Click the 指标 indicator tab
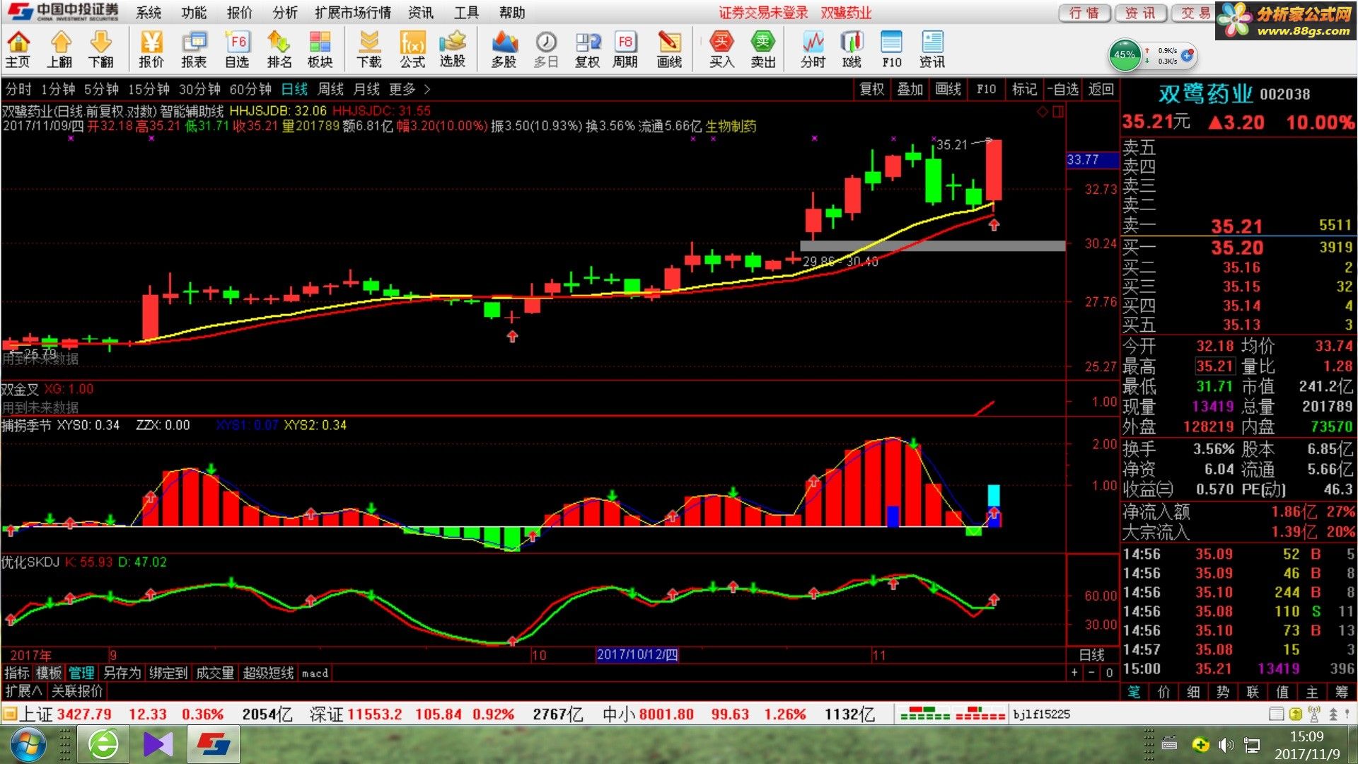The height and width of the screenshot is (764, 1358). coord(17,673)
